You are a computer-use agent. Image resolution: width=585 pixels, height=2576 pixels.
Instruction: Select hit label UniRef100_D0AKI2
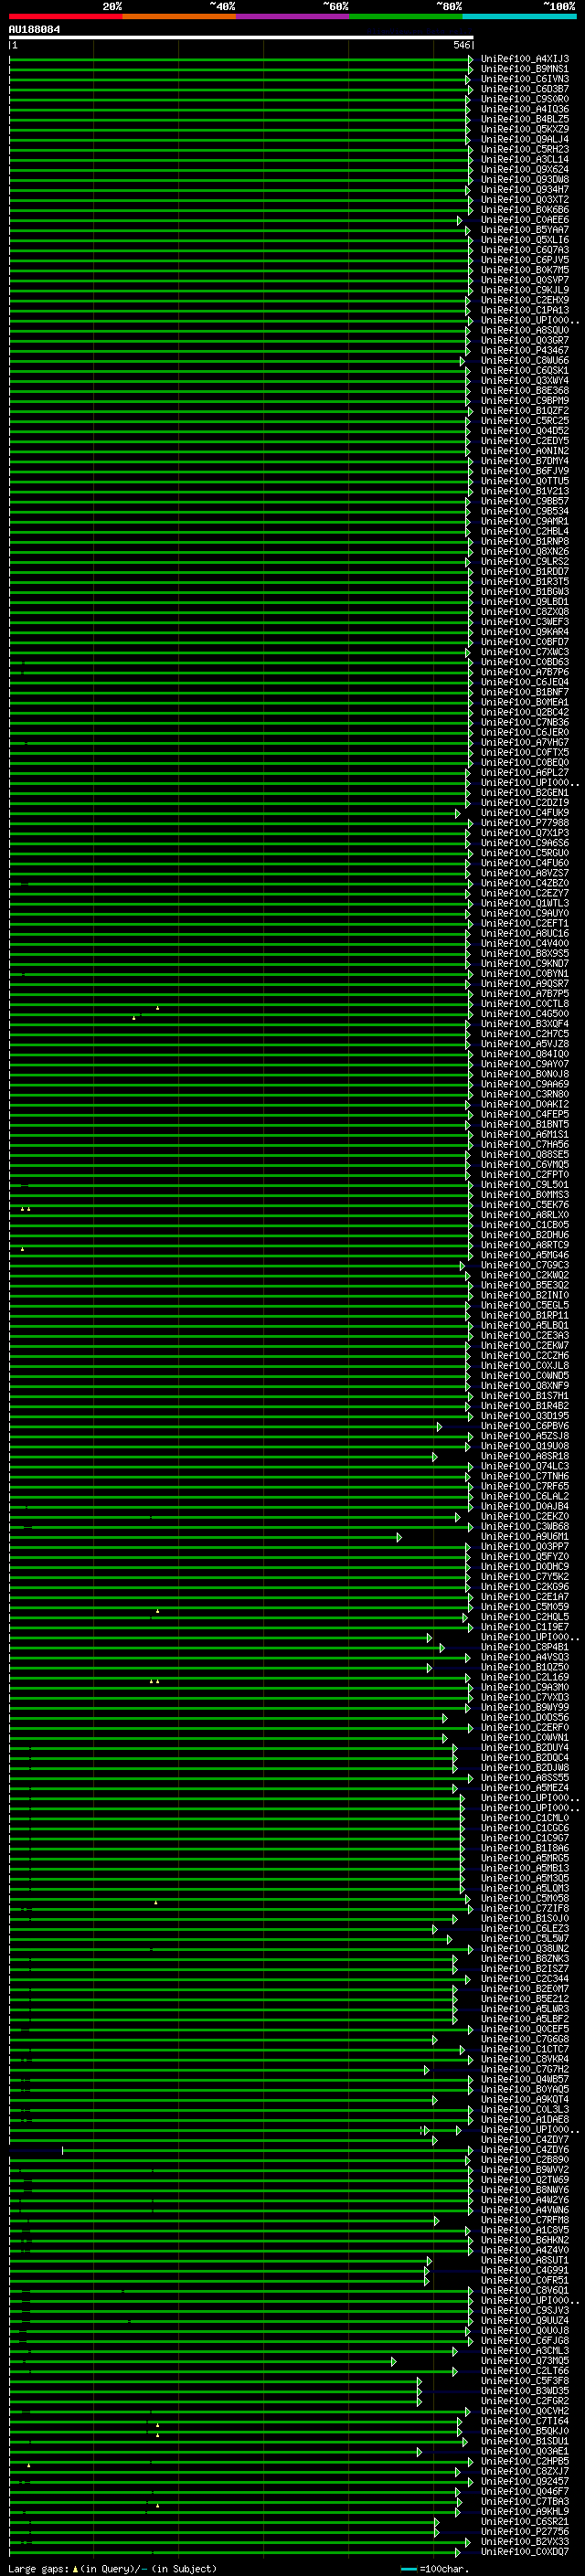pyautogui.click(x=525, y=1105)
